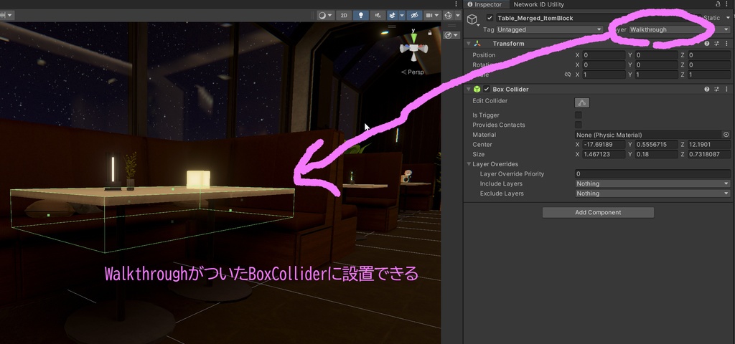Toggle hidden objects visibility eye icon

[414, 16]
